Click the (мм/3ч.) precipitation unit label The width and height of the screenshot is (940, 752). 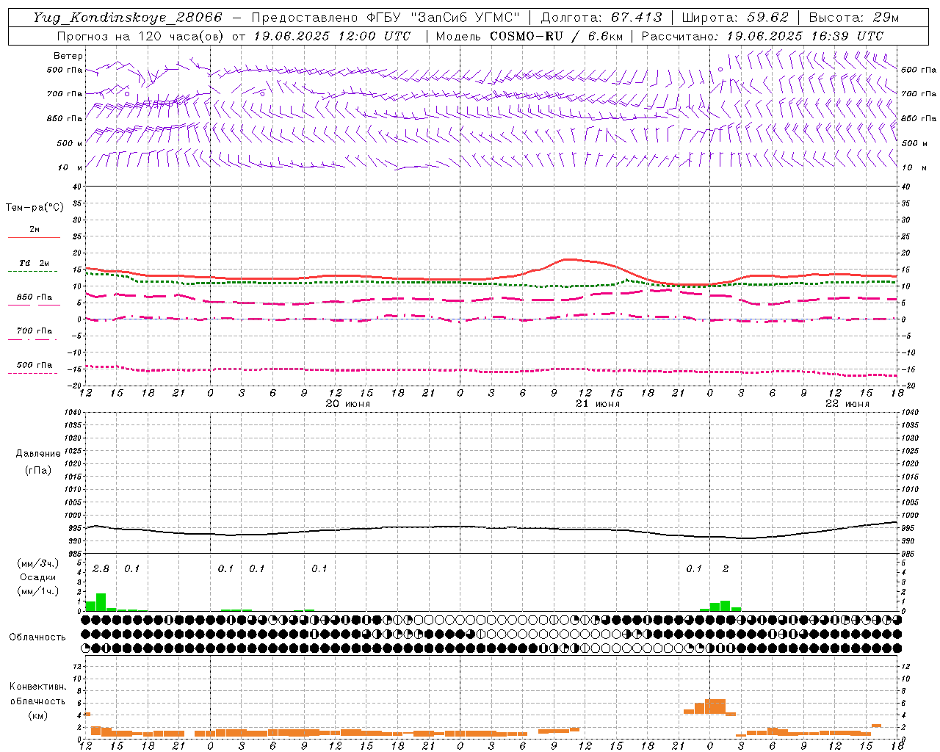37,564
